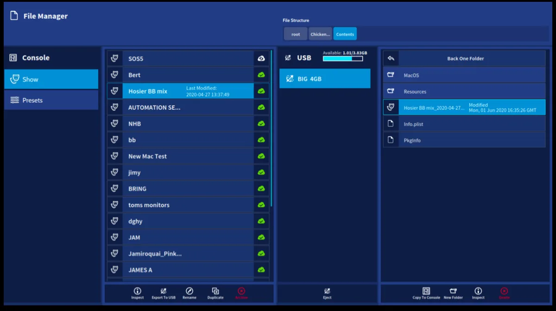Click the Export To USB icon
556x311 pixels.
coord(163,291)
